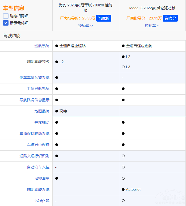Screen dimensions: 186x206
Task: Open the 并线辅助 feature link
Action: (x=42, y=122)
